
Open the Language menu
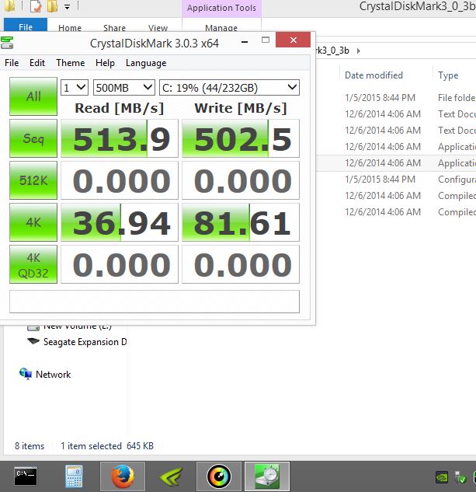pos(146,63)
